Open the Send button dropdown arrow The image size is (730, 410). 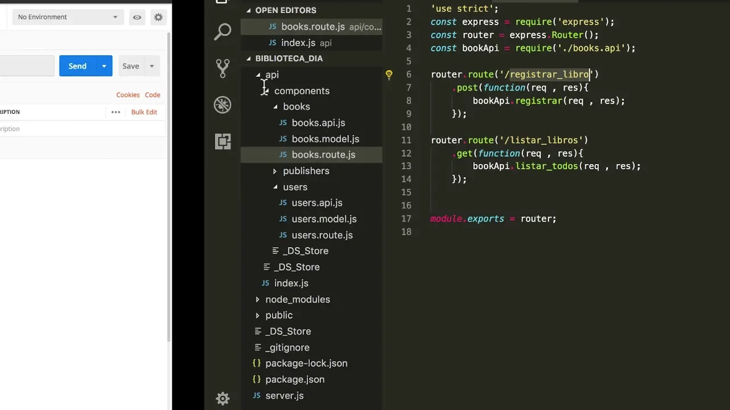click(104, 66)
